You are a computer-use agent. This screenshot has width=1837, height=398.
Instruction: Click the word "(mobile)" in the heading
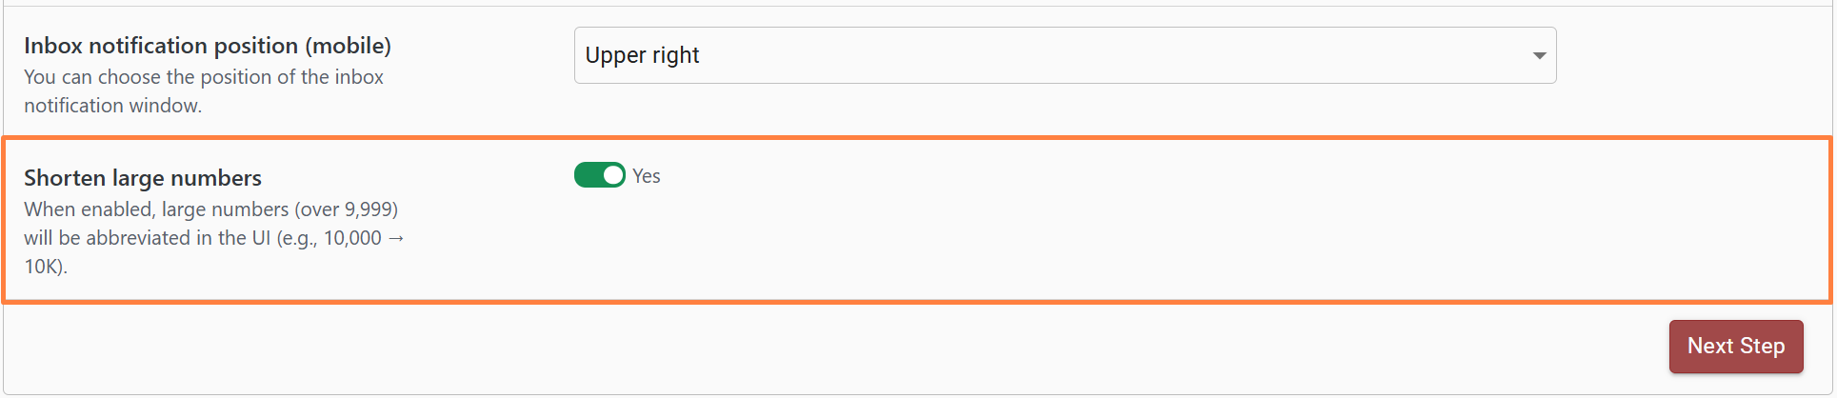coord(348,46)
